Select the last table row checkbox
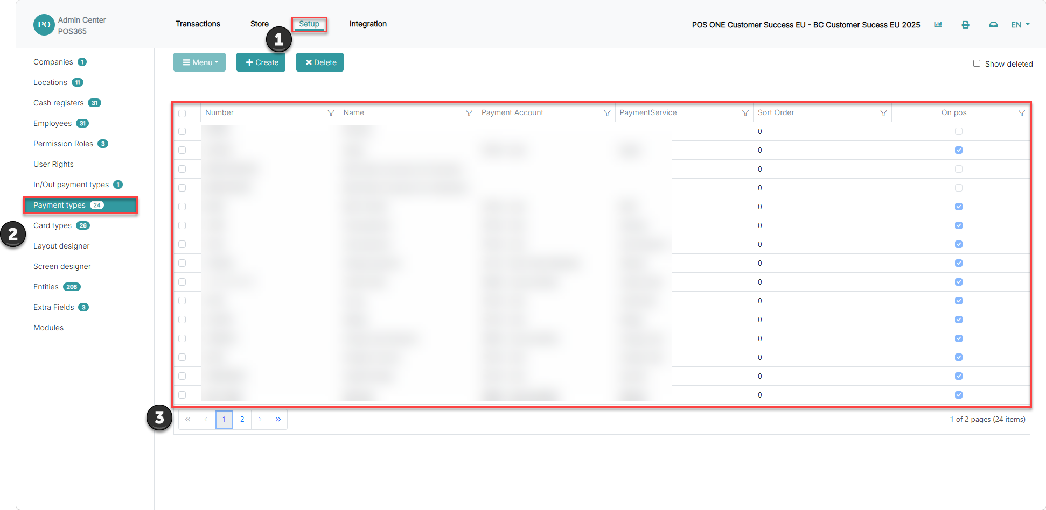The width and height of the screenshot is (1046, 510). (x=182, y=395)
